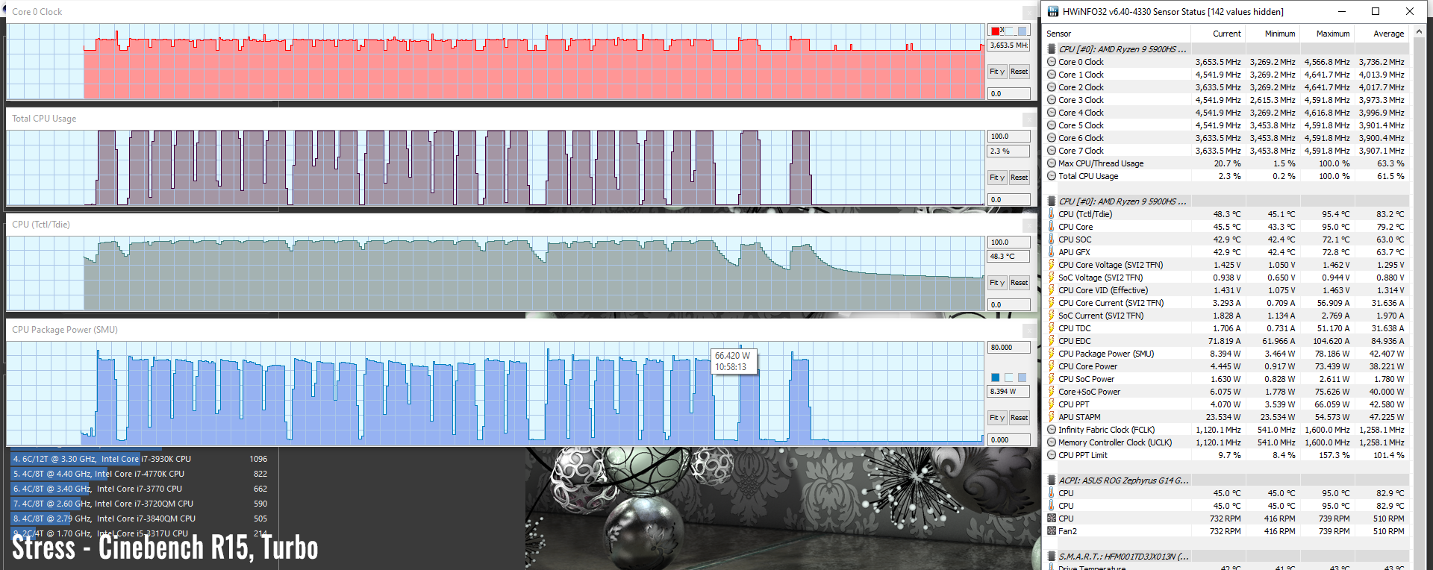Close the Total CPU Usage graph panel
Viewport: 1433px width, 570px height.
pyautogui.click(x=1029, y=119)
